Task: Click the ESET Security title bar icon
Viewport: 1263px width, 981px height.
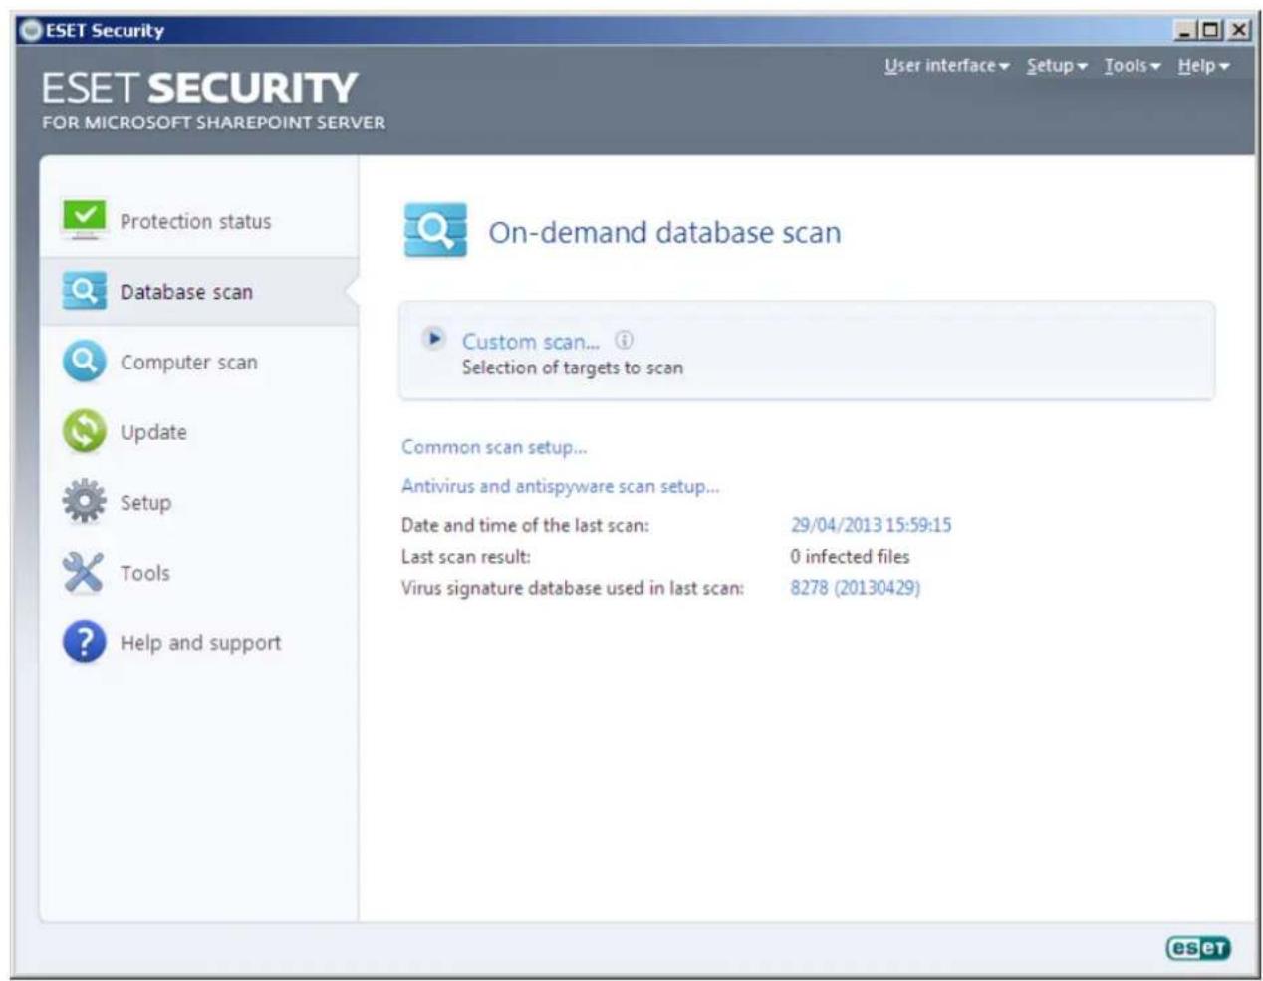Action: 32,30
